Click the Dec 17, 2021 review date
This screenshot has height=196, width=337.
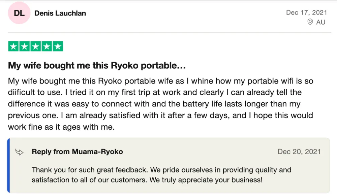[x=306, y=12]
